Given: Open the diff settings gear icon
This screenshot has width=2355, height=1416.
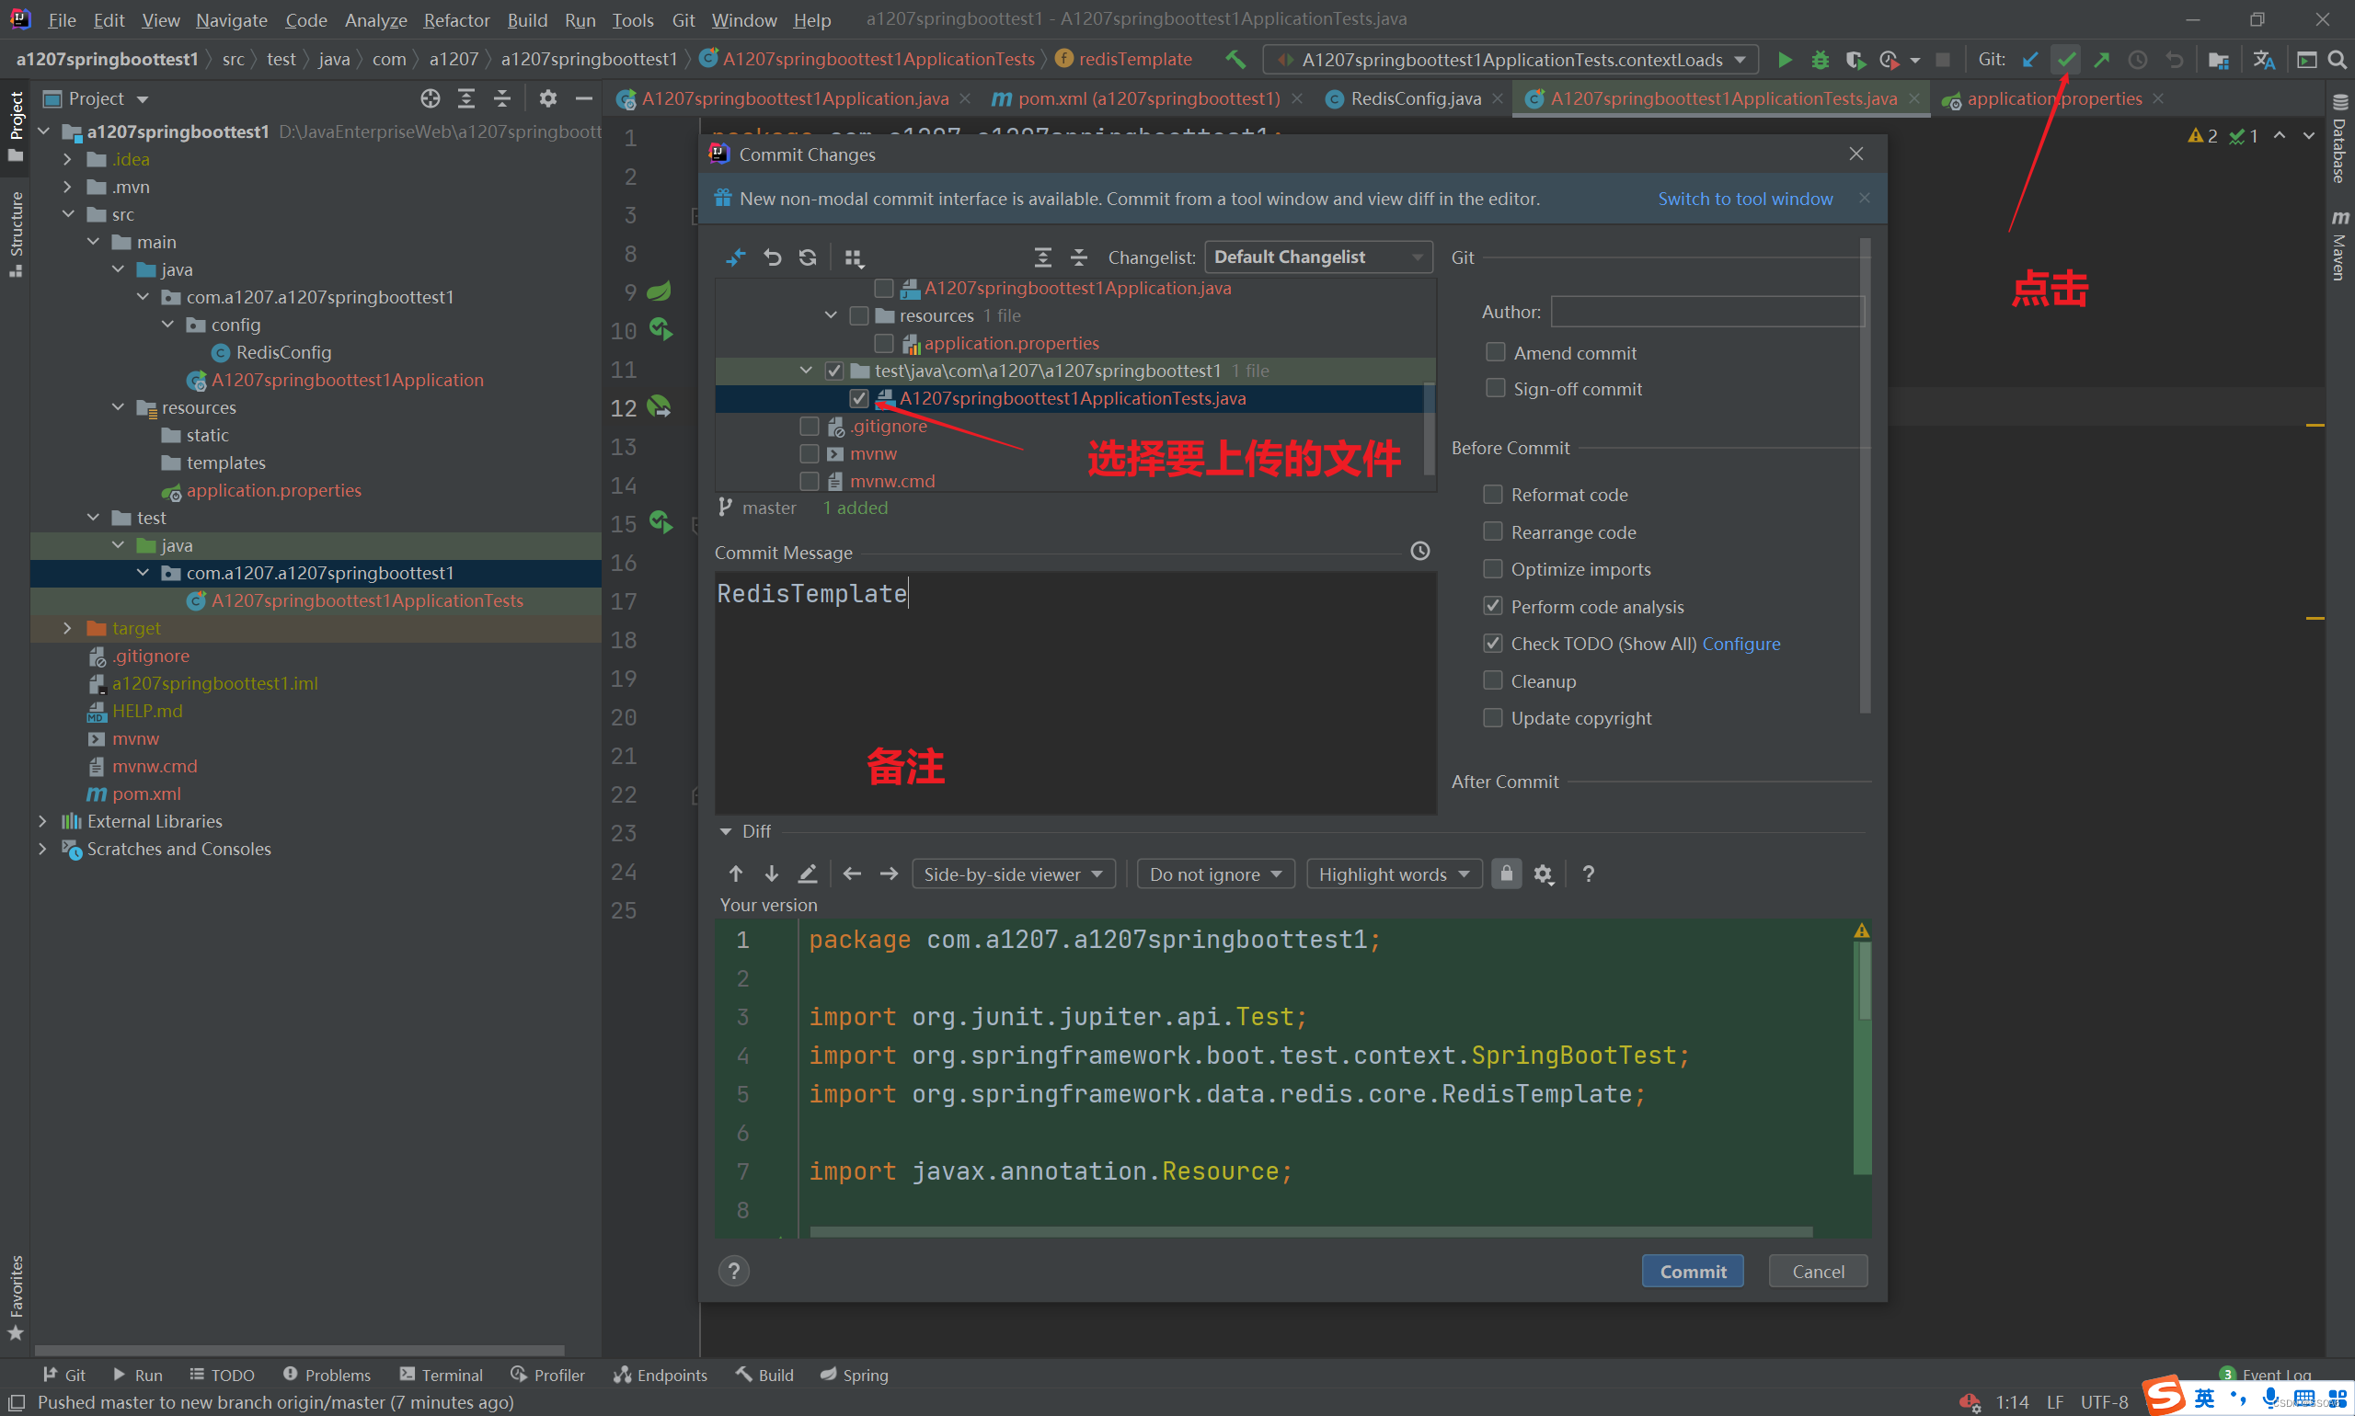Looking at the screenshot, I should [1543, 874].
